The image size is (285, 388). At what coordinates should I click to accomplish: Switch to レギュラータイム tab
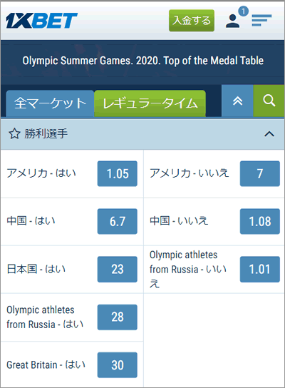click(150, 103)
